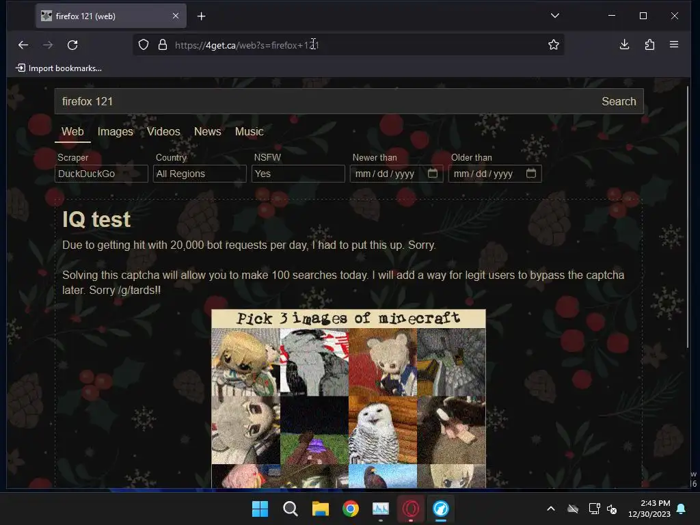Open the Older than calendar picker icon
The height and width of the screenshot is (525, 700).
[x=530, y=173]
